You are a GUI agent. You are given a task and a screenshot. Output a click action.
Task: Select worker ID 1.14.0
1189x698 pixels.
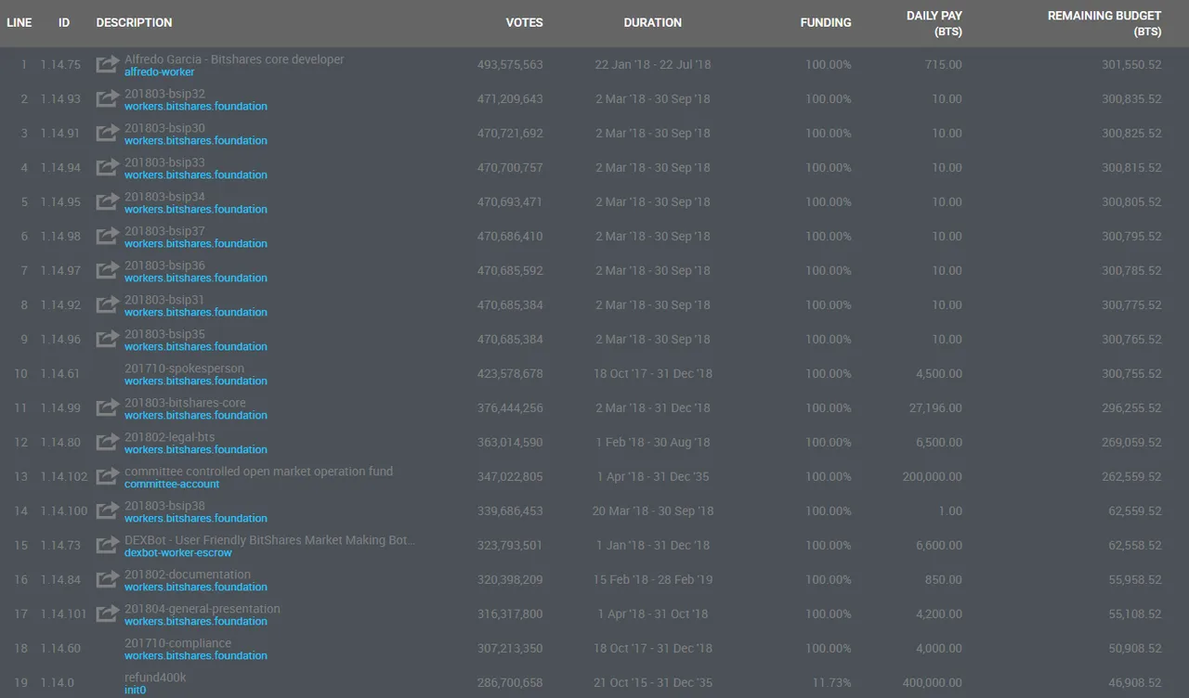57,683
